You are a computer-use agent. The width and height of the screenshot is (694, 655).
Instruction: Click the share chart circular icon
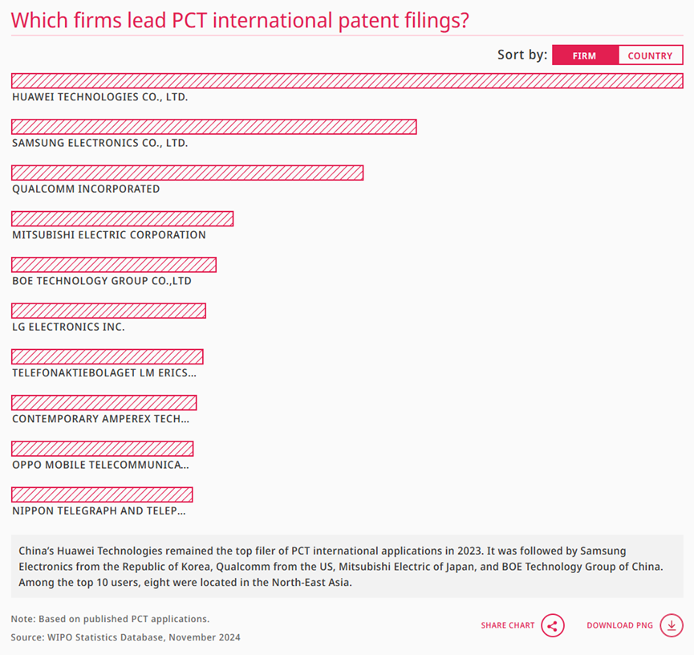coord(552,625)
